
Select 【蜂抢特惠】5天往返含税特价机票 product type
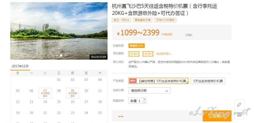tap(158, 81)
